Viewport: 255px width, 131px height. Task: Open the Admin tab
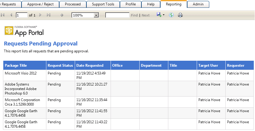[198, 4]
